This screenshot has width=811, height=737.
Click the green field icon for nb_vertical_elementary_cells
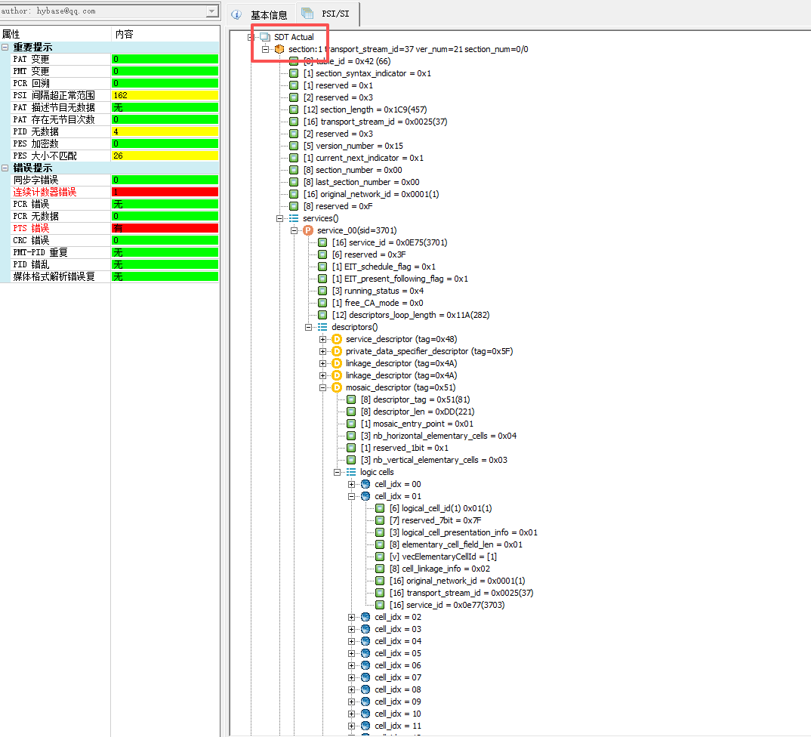tap(351, 460)
